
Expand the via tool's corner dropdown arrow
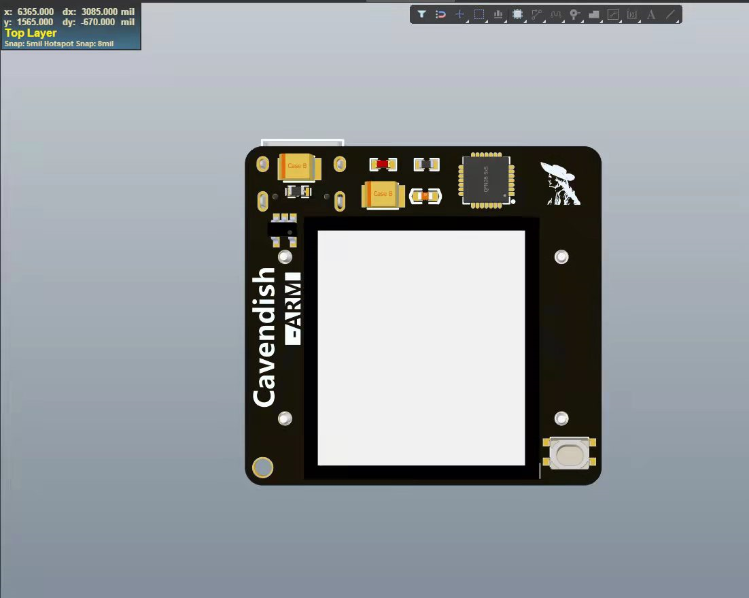(x=582, y=21)
